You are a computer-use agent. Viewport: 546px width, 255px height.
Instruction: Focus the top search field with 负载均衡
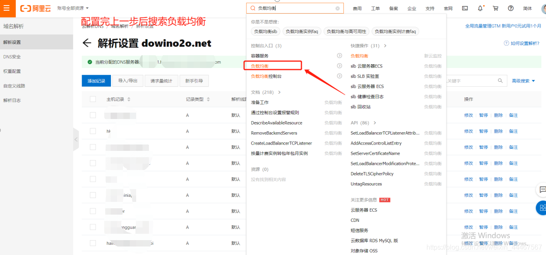coord(294,8)
